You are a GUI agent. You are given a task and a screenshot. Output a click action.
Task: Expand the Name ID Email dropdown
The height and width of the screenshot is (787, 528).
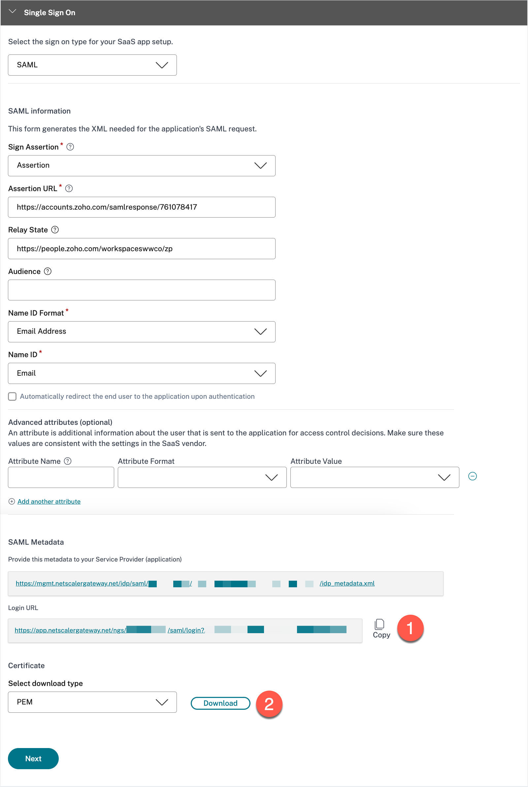[142, 373]
